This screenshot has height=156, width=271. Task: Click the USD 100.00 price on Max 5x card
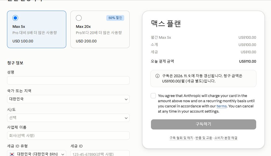click(23, 41)
